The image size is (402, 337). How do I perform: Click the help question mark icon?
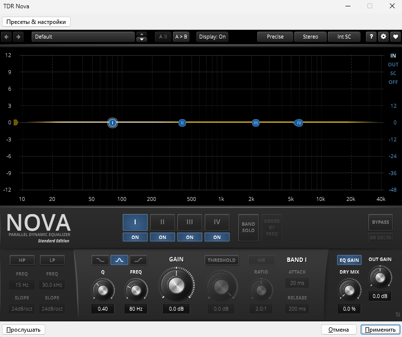coord(371,37)
